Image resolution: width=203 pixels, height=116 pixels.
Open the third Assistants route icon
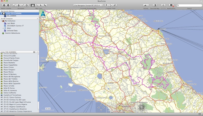(23, 5)
